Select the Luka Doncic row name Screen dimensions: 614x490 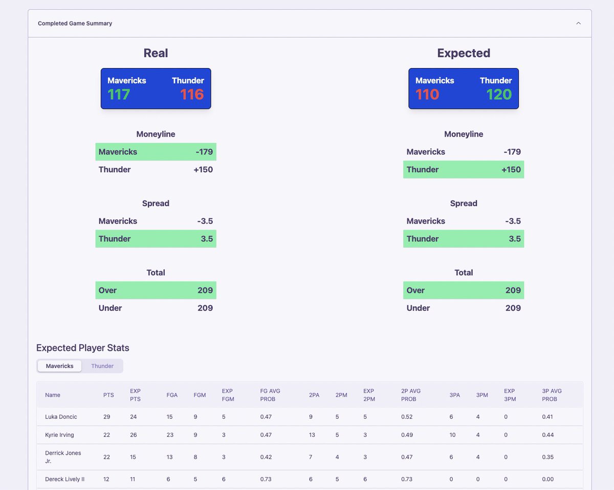point(61,417)
